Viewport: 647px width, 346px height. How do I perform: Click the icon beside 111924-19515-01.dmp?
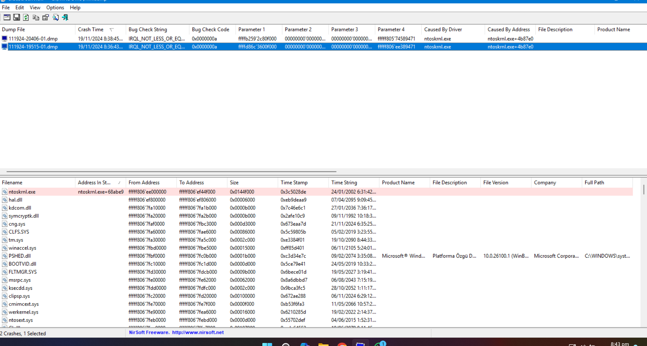(4, 47)
